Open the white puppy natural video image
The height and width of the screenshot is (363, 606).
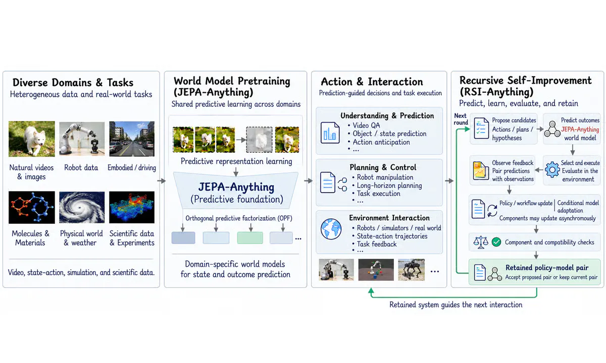pos(31,139)
